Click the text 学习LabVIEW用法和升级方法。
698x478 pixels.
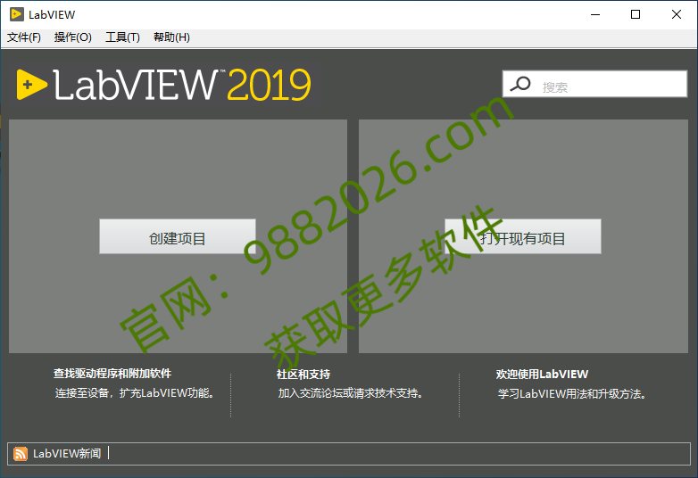click(x=572, y=394)
